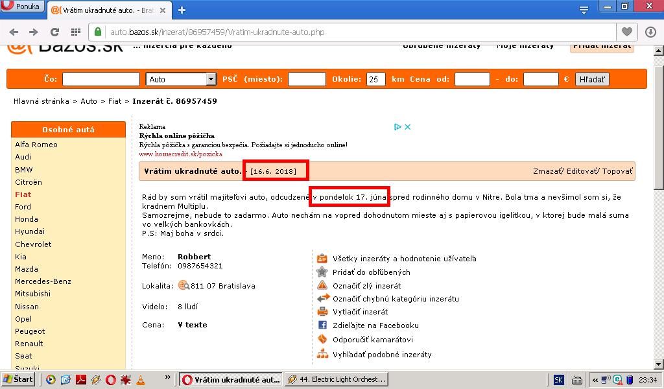Open the Windows Štart menu
This screenshot has width=664, height=389.
tap(18, 379)
